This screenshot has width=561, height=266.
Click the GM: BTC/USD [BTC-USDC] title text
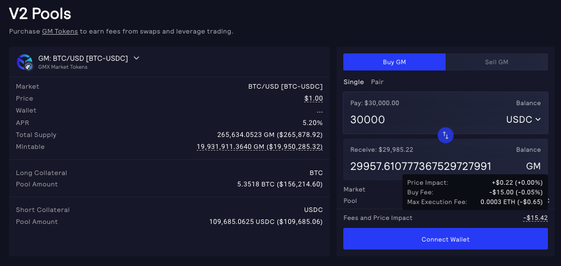coord(83,59)
